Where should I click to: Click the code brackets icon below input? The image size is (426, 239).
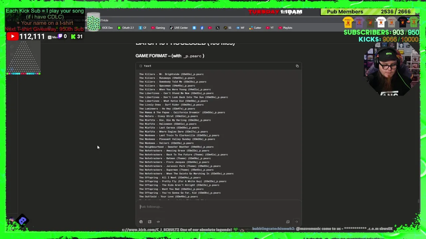click(158, 222)
